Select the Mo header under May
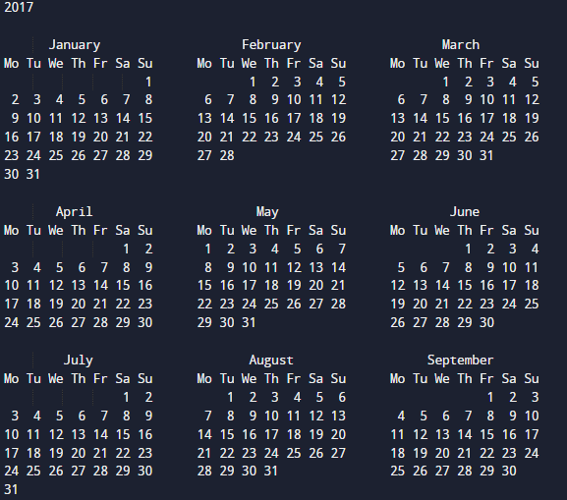The image size is (567, 500). (x=204, y=230)
